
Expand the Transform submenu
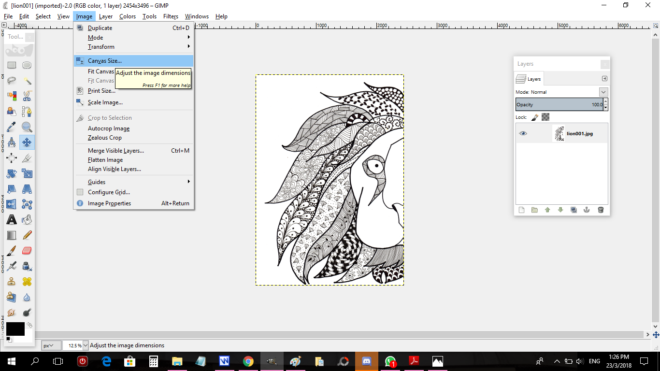133,47
